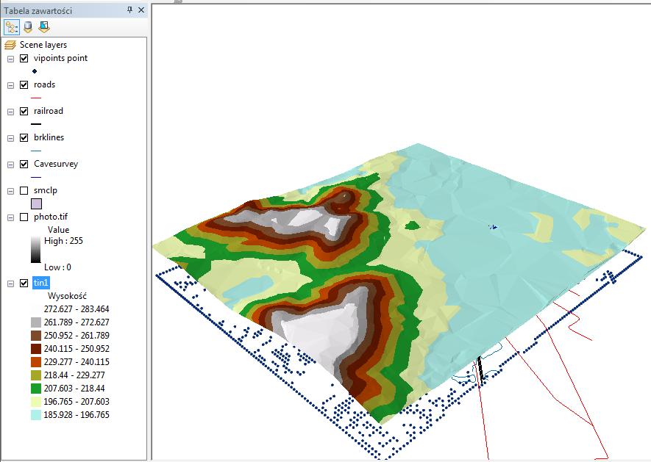Enable the photo.tif layer checkbox
The width and height of the screenshot is (651, 462).
24,217
